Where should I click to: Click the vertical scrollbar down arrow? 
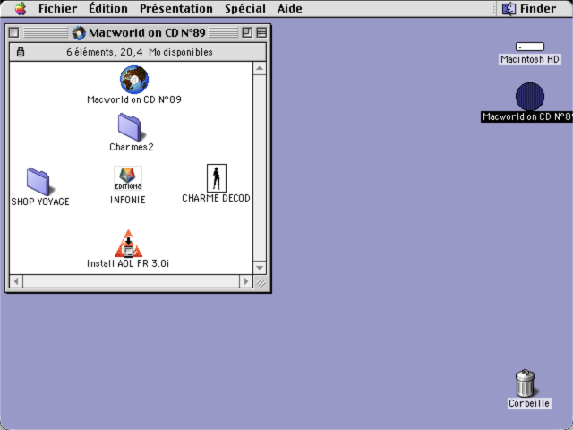pyautogui.click(x=260, y=268)
